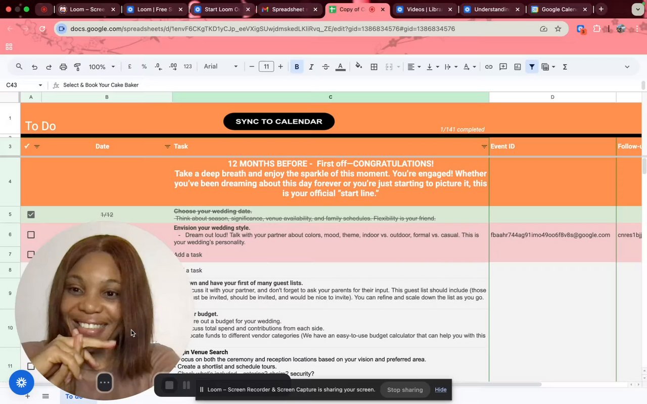Apply strikethrough formatting

pos(326,67)
